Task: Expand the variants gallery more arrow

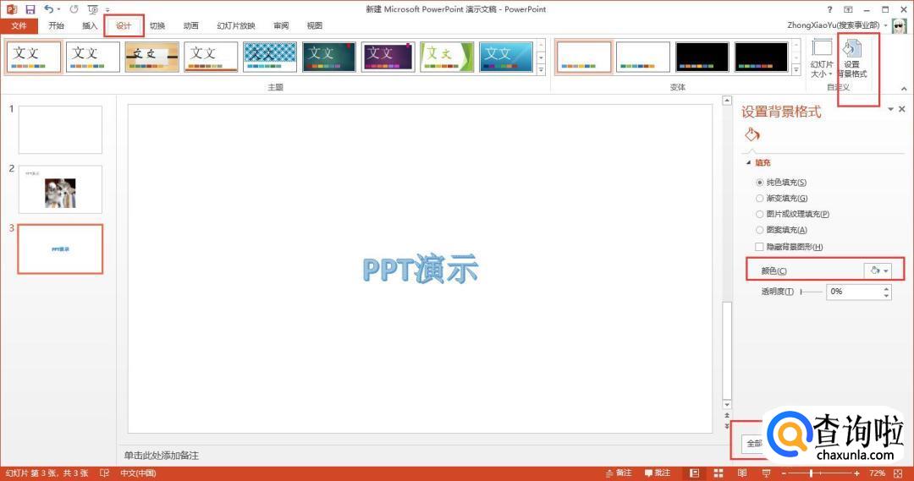Action: point(796,70)
